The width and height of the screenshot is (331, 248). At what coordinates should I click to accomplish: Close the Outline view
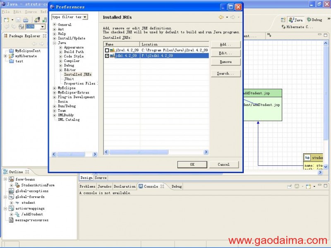pyautogui.click(x=27, y=172)
